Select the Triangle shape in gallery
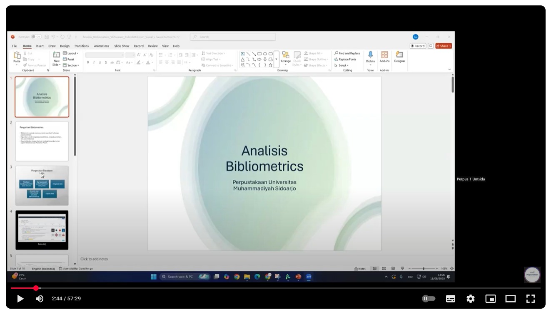The image size is (551, 312). click(x=242, y=59)
